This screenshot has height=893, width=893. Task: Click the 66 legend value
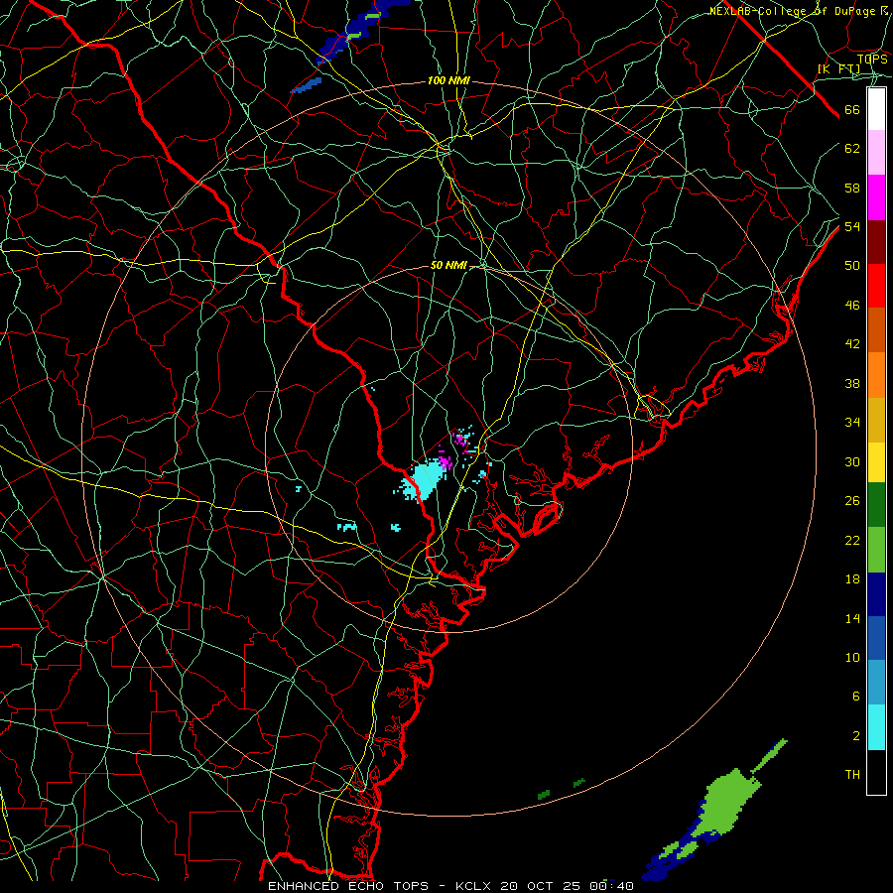pos(852,110)
